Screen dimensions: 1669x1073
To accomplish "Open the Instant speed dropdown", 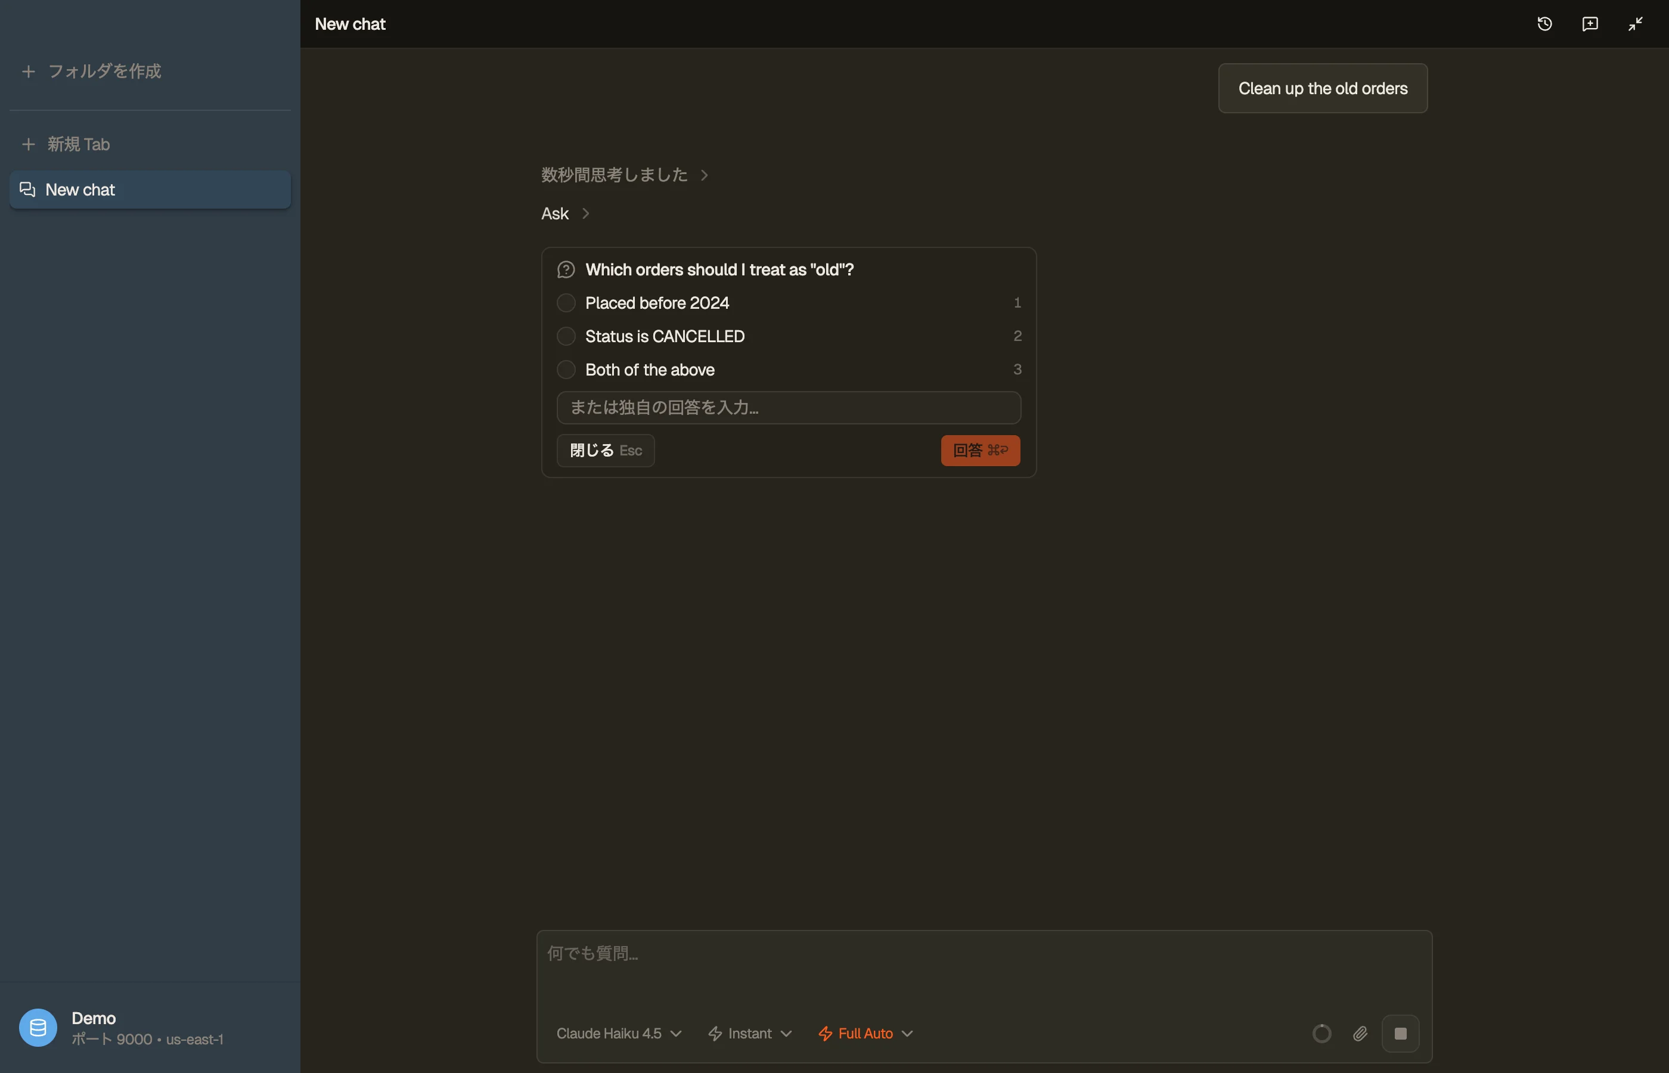I will (x=750, y=1033).
